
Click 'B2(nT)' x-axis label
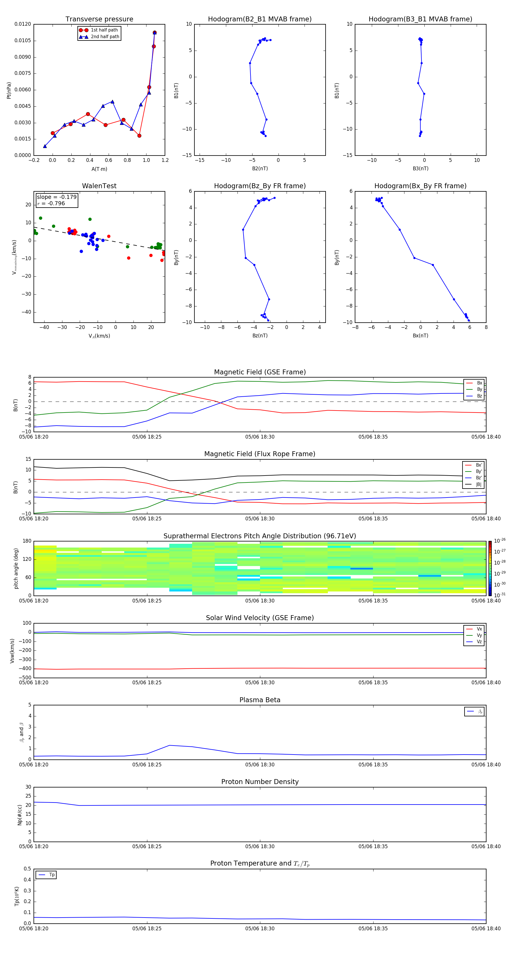pyautogui.click(x=260, y=169)
